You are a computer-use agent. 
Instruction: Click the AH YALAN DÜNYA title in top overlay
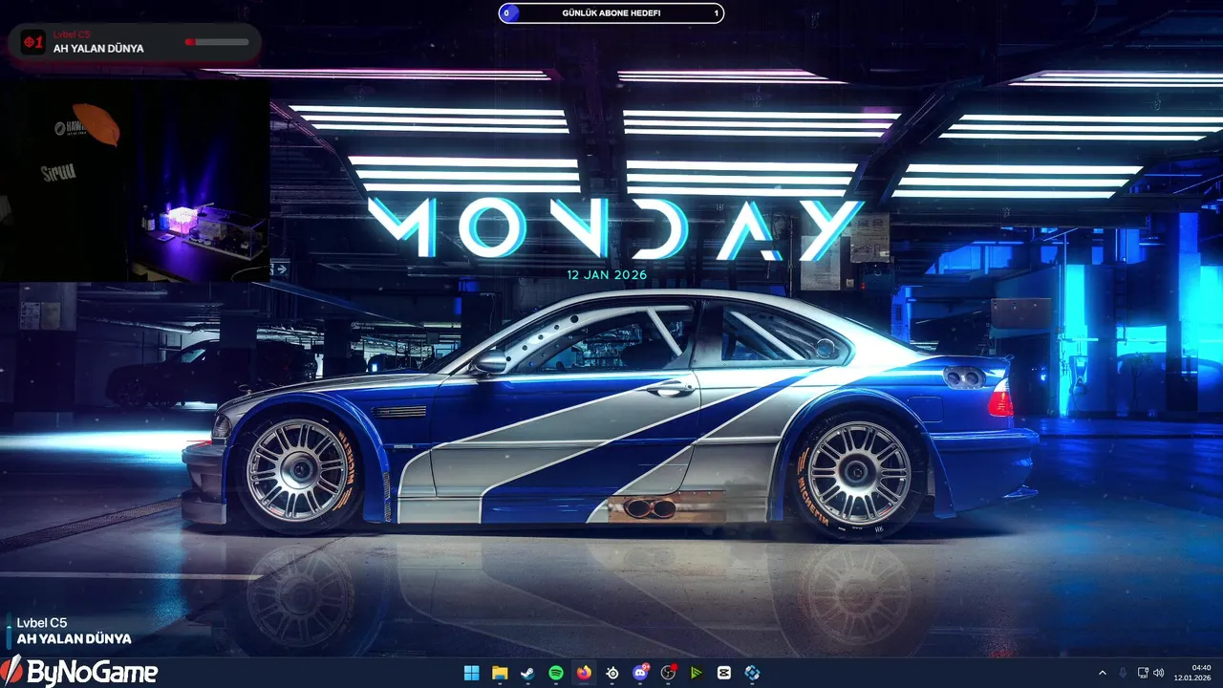[98, 49]
